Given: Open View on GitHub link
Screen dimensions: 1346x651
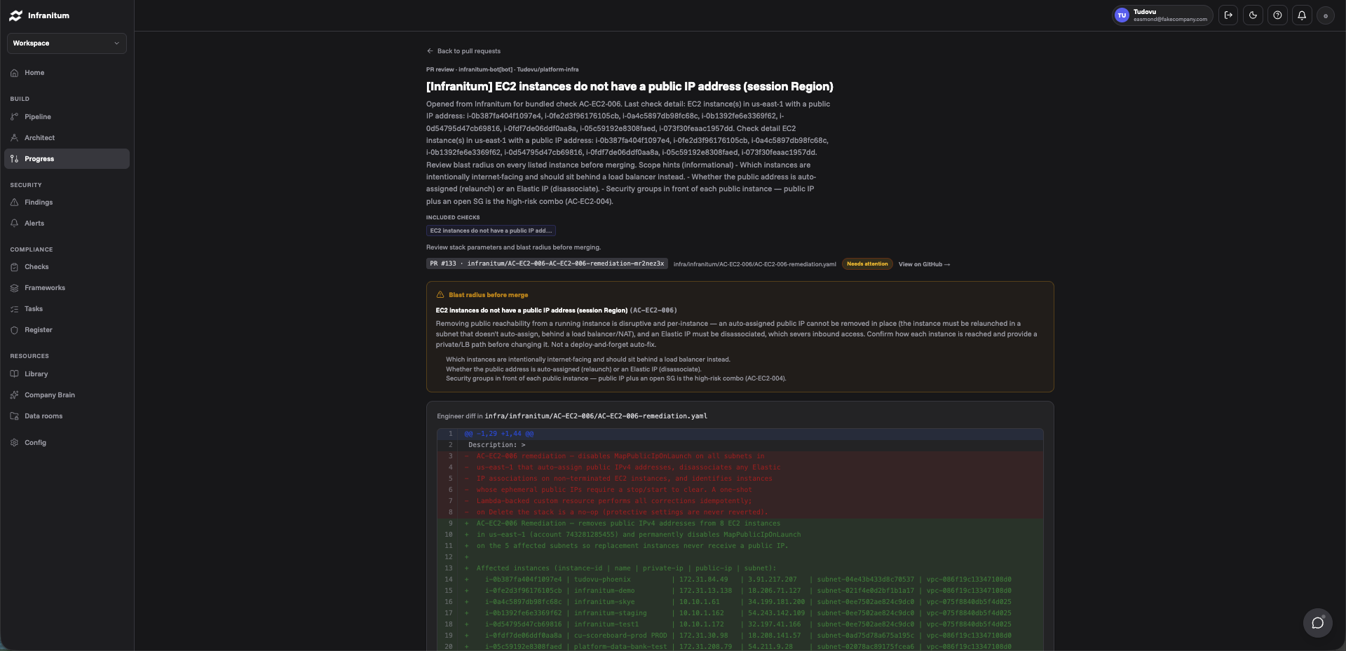Looking at the screenshot, I should click(924, 264).
